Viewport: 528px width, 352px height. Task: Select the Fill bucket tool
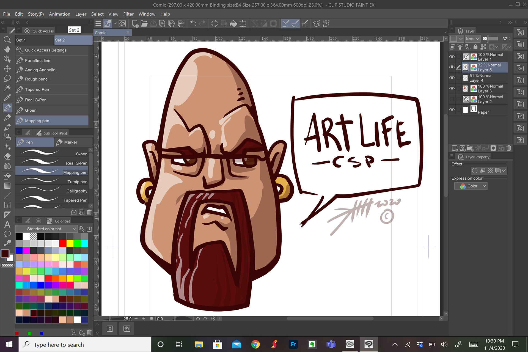[x=7, y=176]
